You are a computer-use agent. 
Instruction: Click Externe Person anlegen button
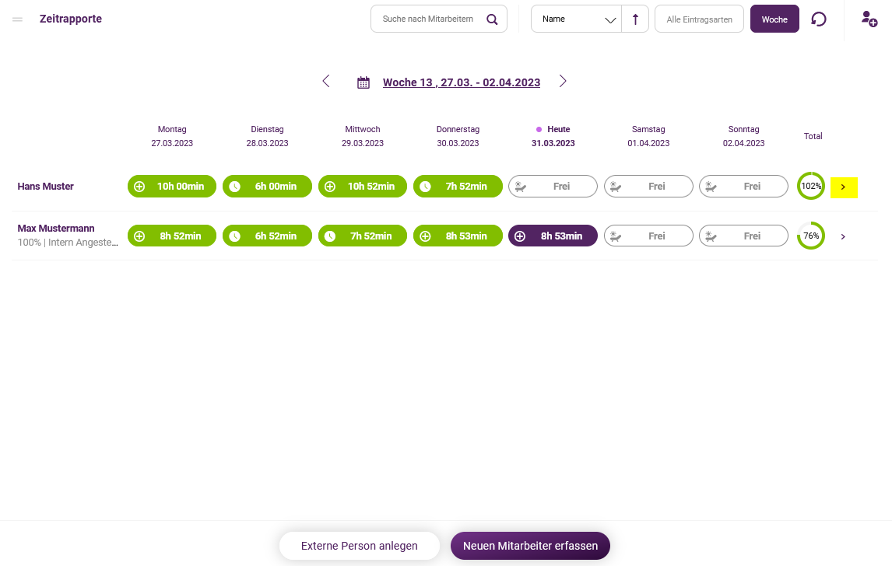(360, 546)
